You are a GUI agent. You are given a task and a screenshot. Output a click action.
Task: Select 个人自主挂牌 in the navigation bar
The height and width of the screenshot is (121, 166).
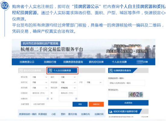[119, 62]
